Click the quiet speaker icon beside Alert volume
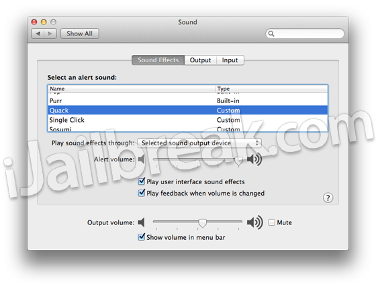This screenshot has height=288, width=376. point(142,159)
